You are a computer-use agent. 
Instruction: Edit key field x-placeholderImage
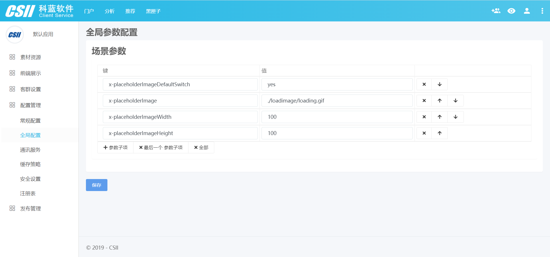(x=180, y=101)
